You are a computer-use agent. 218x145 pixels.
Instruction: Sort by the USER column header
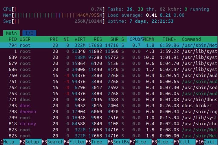coord(25,39)
